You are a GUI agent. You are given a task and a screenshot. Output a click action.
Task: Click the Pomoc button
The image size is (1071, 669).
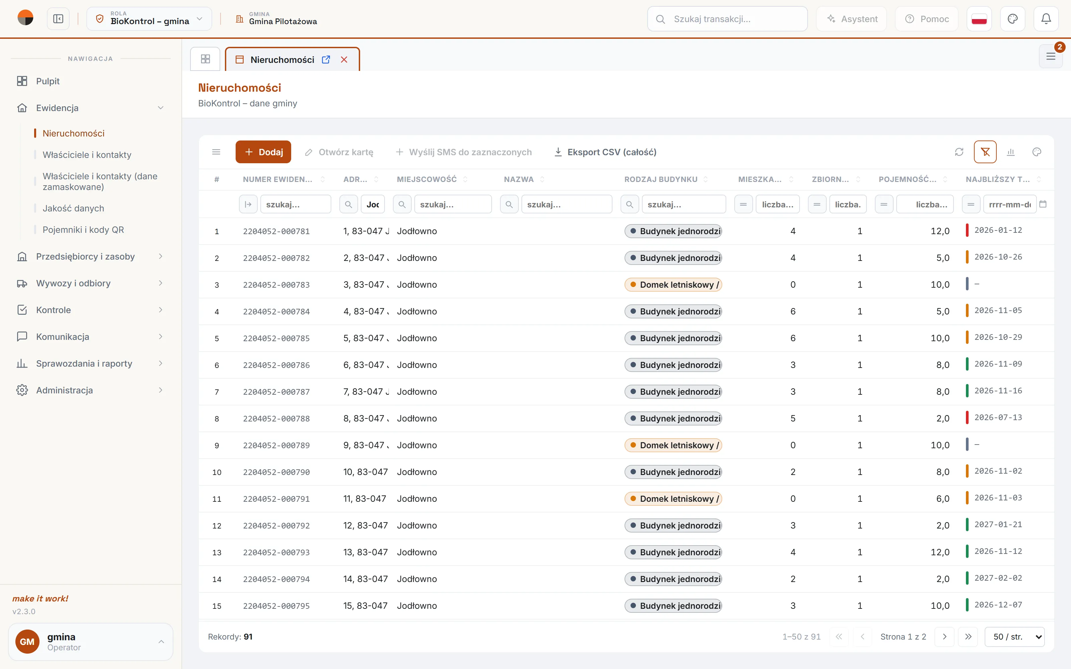(927, 19)
